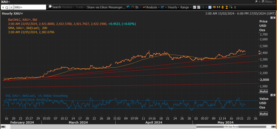The image size is (277, 129).
Task: Click the redo arrow in toolbar
Action: point(132,7)
